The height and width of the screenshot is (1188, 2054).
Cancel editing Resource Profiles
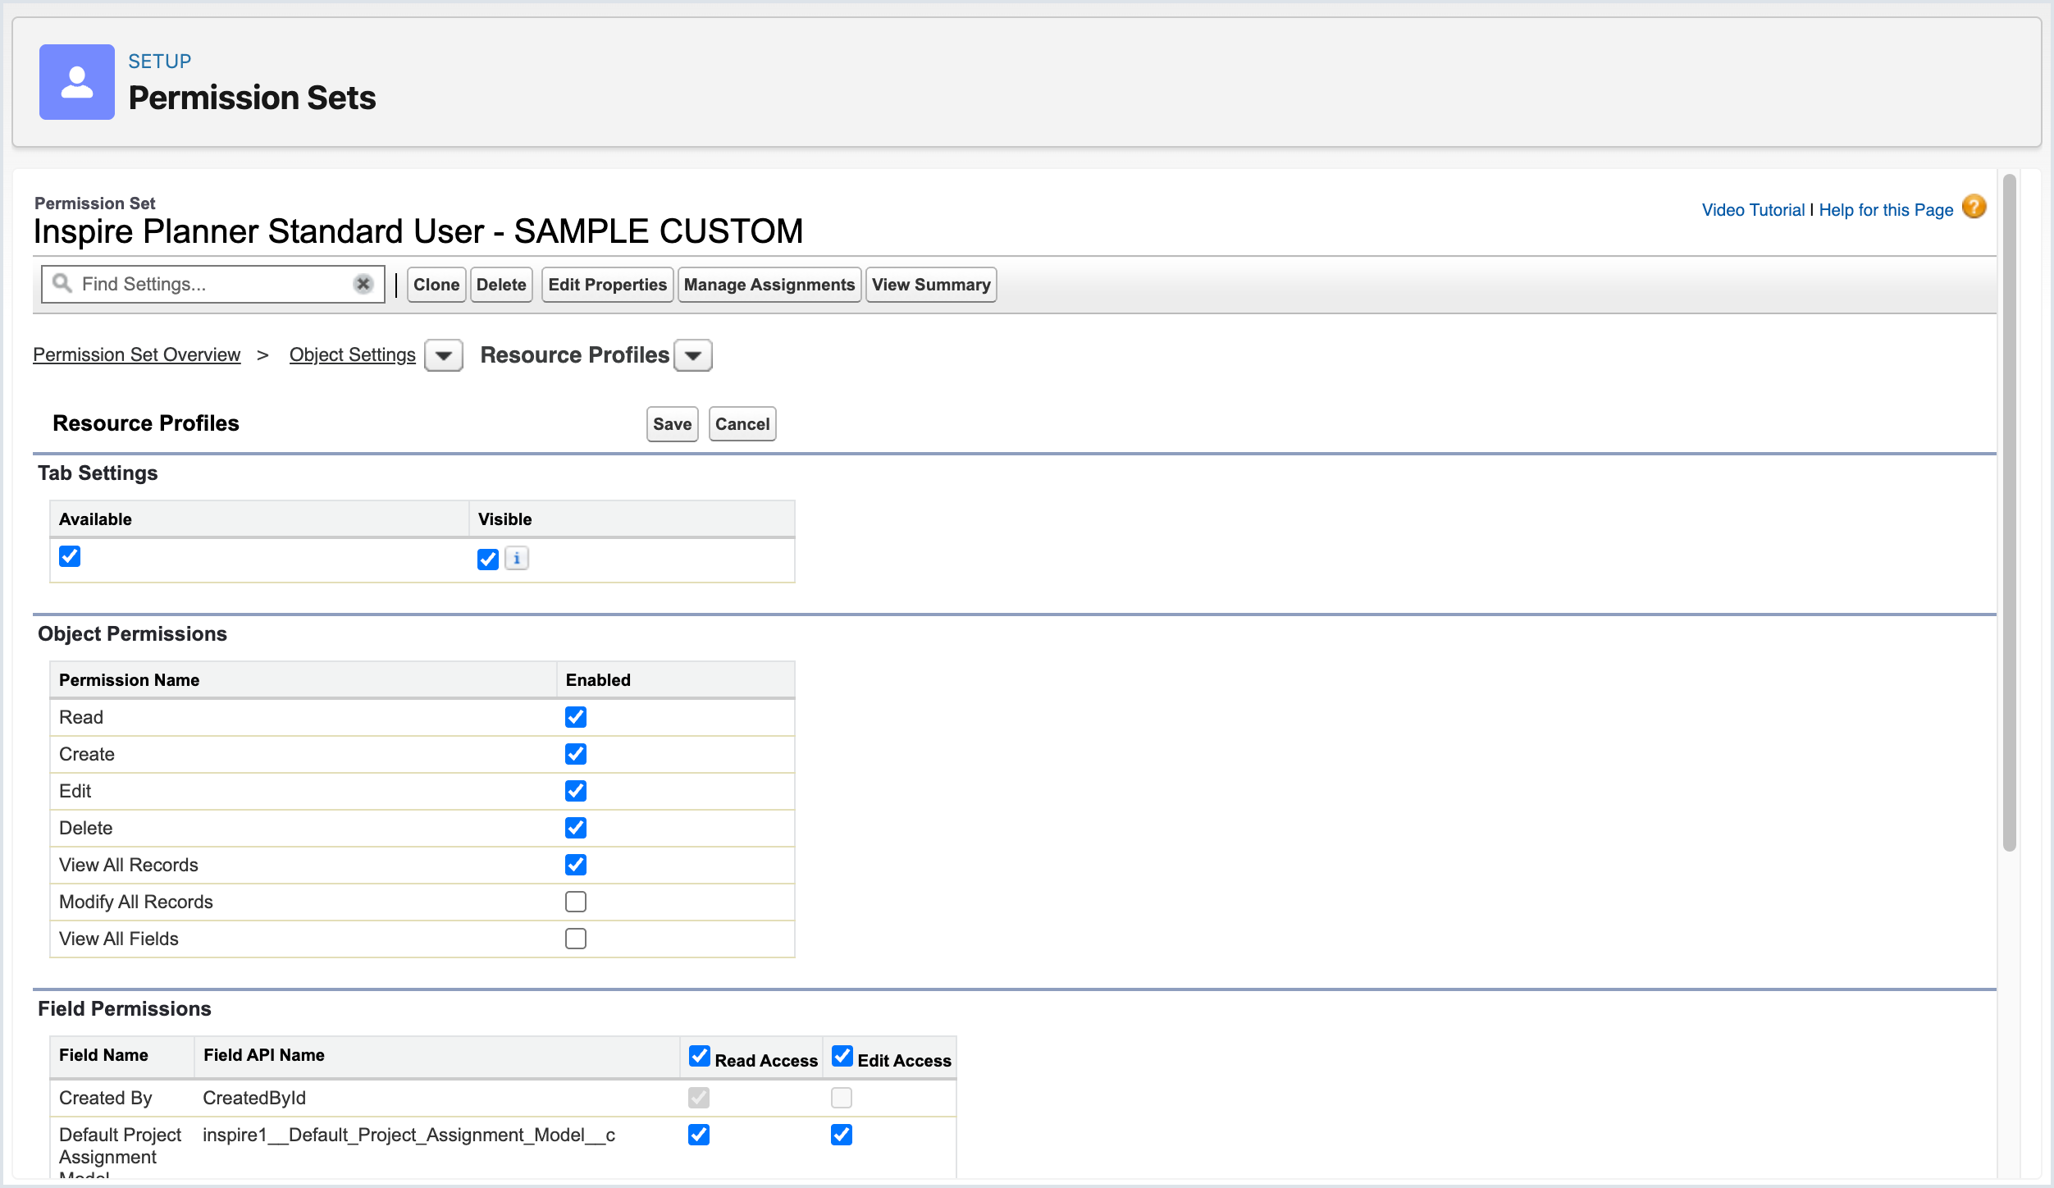[742, 424]
